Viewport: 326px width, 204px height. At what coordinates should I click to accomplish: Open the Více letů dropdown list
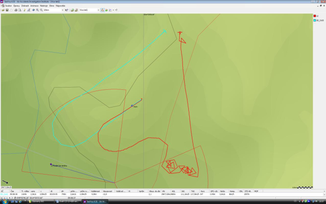pos(98,10)
